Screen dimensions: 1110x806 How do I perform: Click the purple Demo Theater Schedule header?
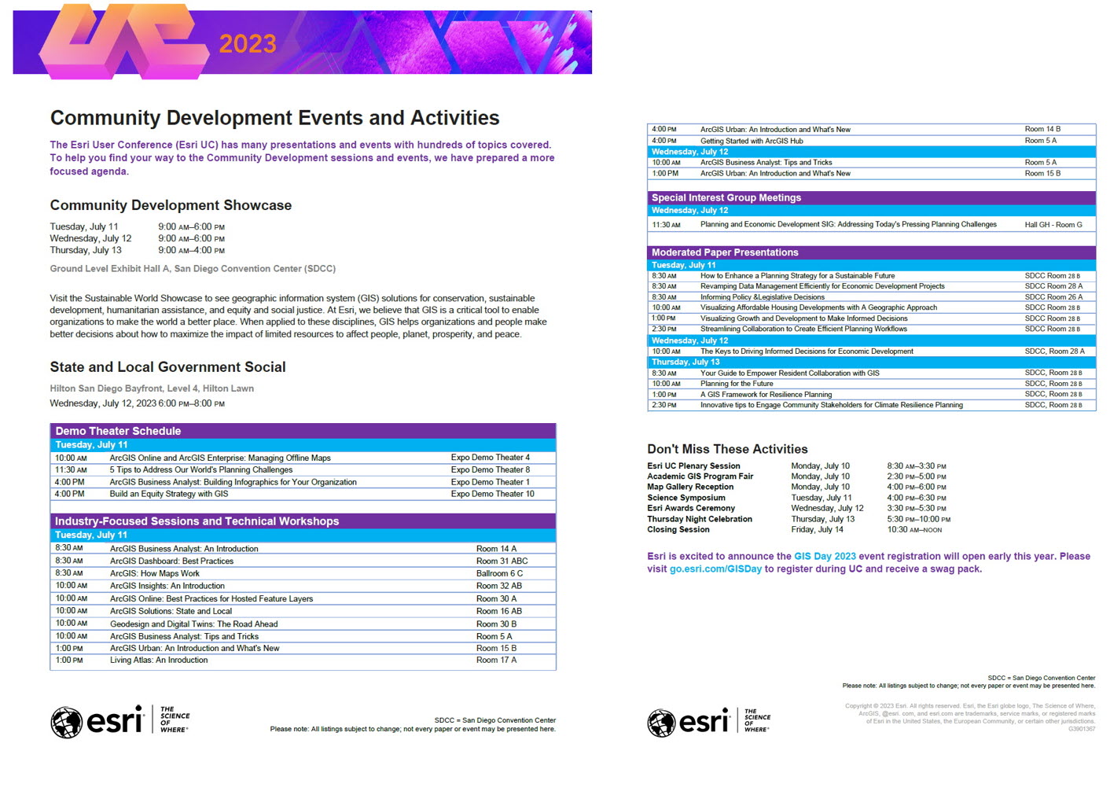coord(118,431)
